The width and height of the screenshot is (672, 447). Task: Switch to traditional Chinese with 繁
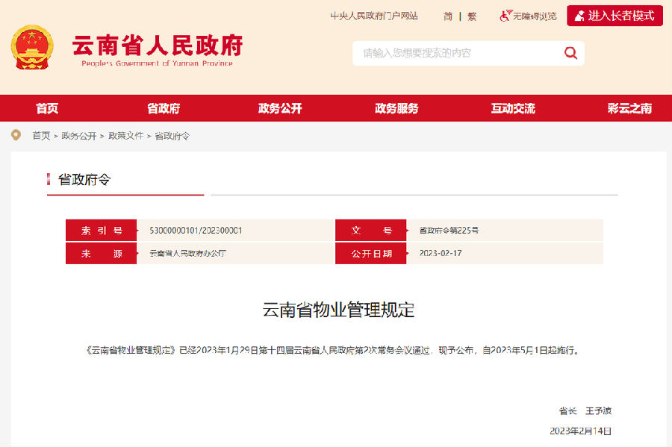[472, 16]
